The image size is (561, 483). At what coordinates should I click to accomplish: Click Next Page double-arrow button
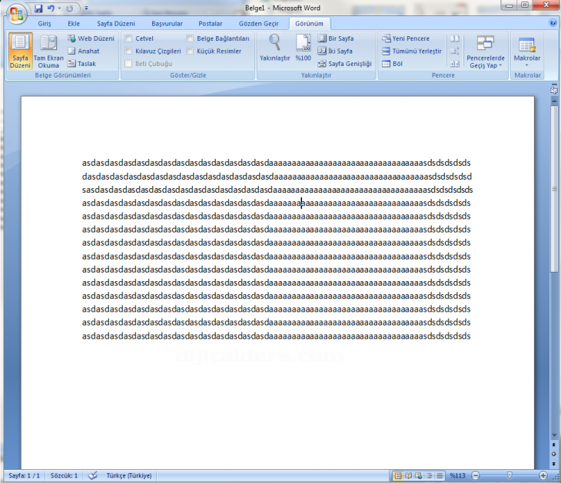click(x=554, y=463)
